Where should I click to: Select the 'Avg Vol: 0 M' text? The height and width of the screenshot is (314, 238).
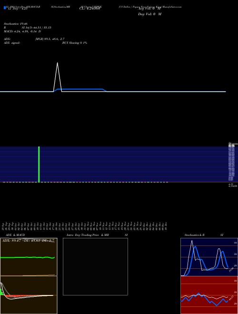(149, 9)
